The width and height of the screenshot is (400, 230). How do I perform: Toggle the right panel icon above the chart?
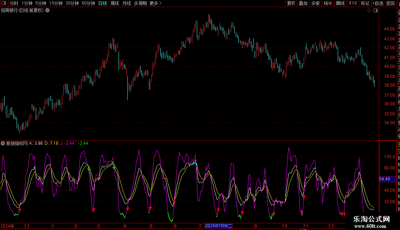[375, 11]
